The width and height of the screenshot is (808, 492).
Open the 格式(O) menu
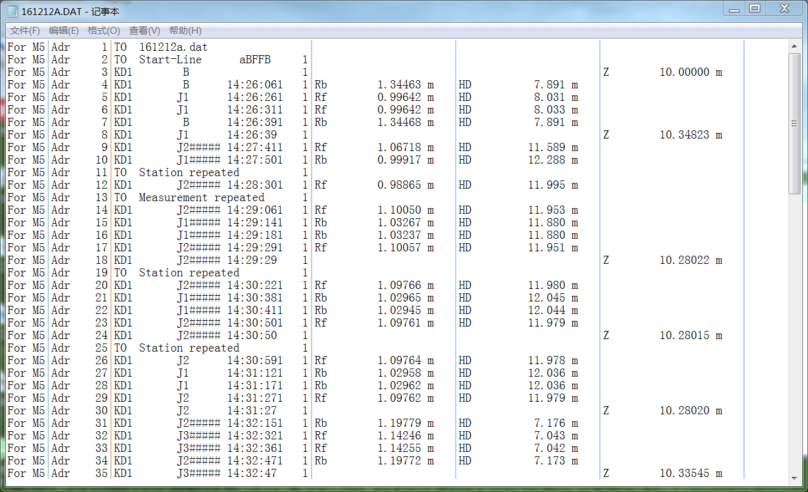[x=103, y=31]
